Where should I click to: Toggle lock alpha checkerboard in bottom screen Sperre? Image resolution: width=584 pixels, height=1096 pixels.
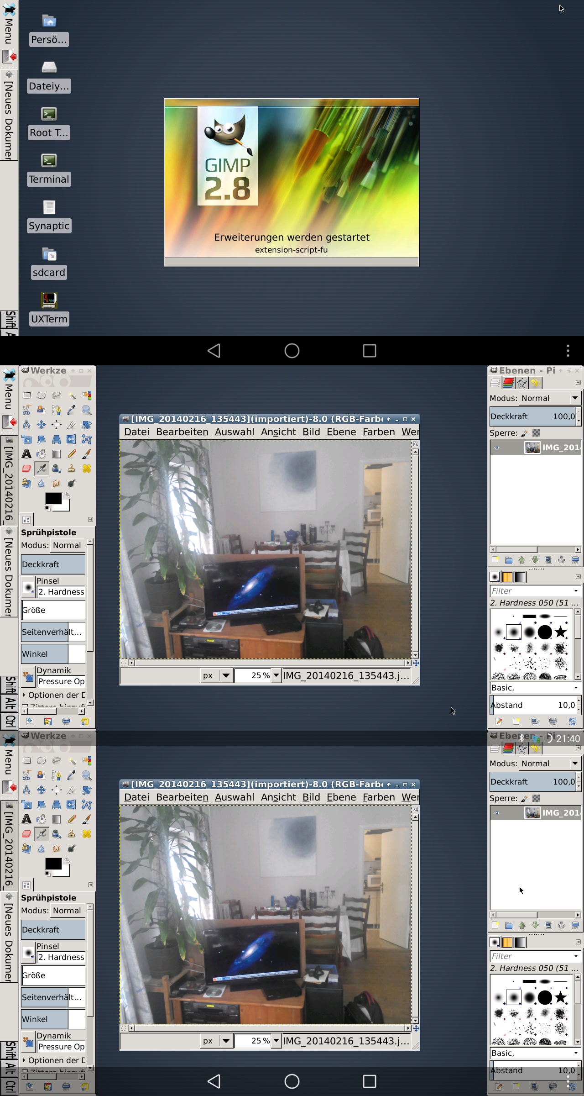pos(536,798)
